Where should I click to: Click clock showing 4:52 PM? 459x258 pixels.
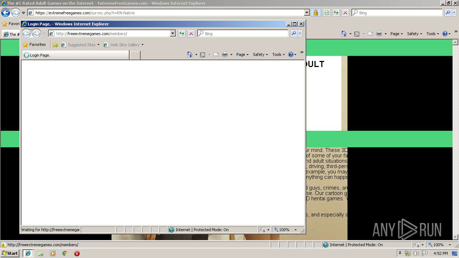click(x=440, y=253)
